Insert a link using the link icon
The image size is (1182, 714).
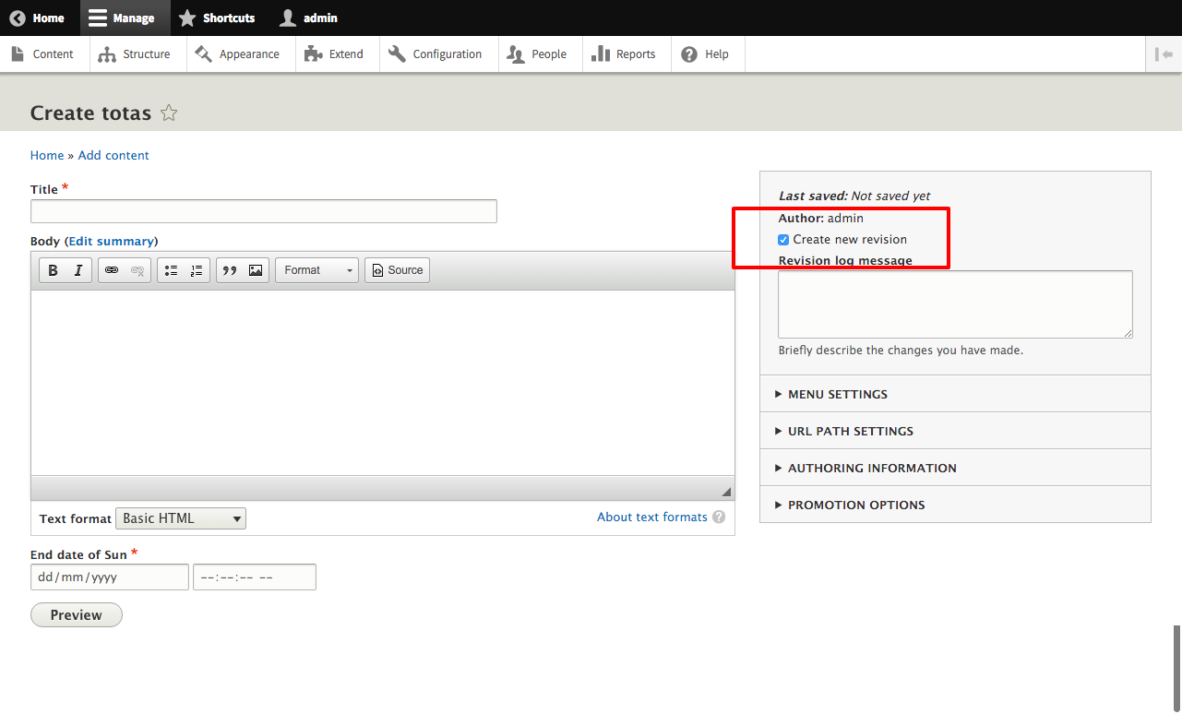pyautogui.click(x=112, y=269)
